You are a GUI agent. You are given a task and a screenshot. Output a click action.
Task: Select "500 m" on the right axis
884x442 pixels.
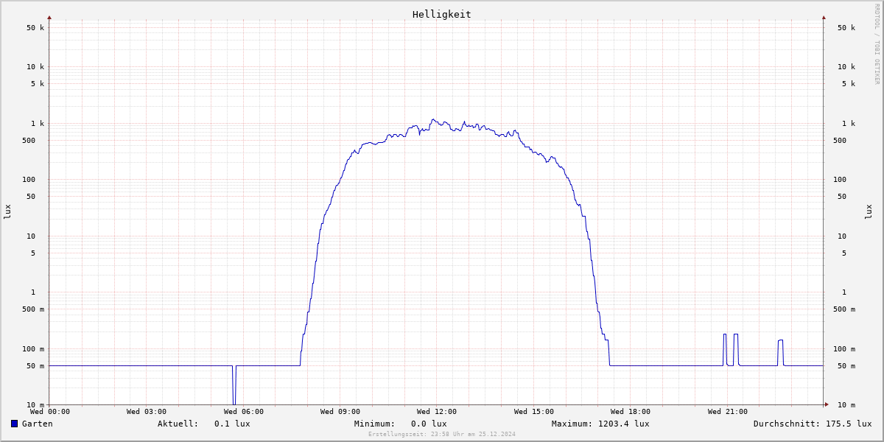tap(844, 309)
